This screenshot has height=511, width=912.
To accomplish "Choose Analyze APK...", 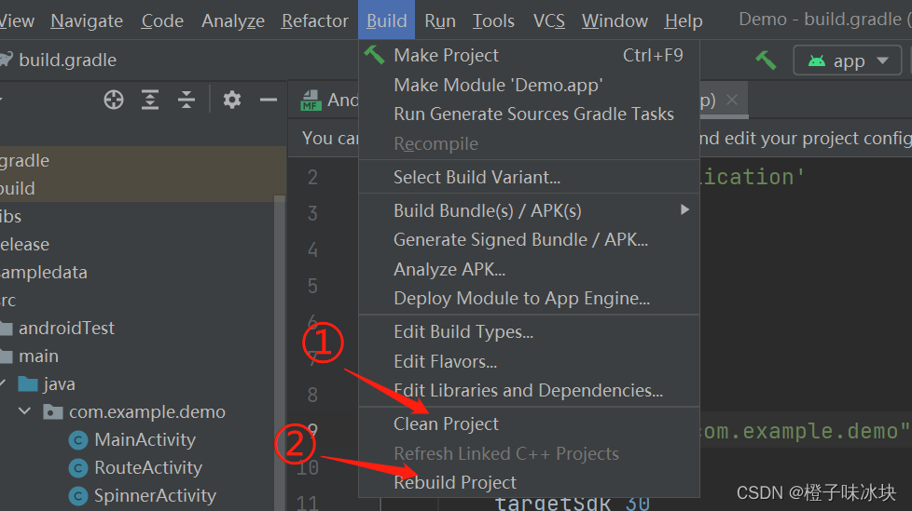I will (x=529, y=269).
